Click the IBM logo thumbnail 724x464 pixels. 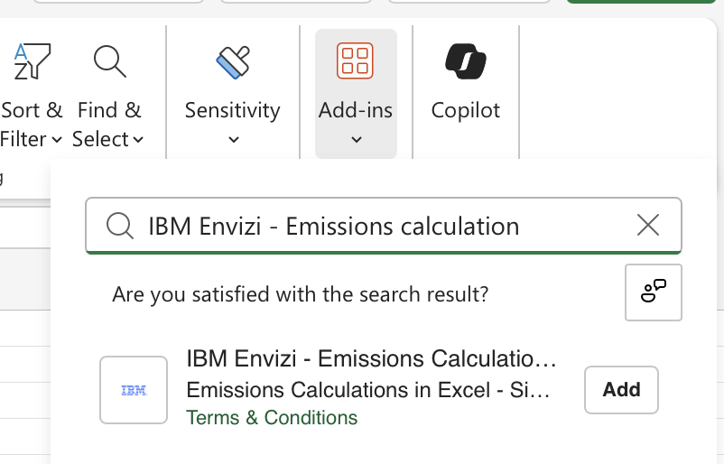(134, 390)
